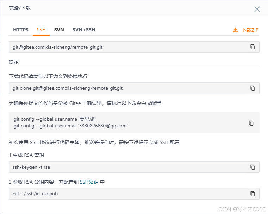
Task: Click the git clone command field
Action: 134,88
